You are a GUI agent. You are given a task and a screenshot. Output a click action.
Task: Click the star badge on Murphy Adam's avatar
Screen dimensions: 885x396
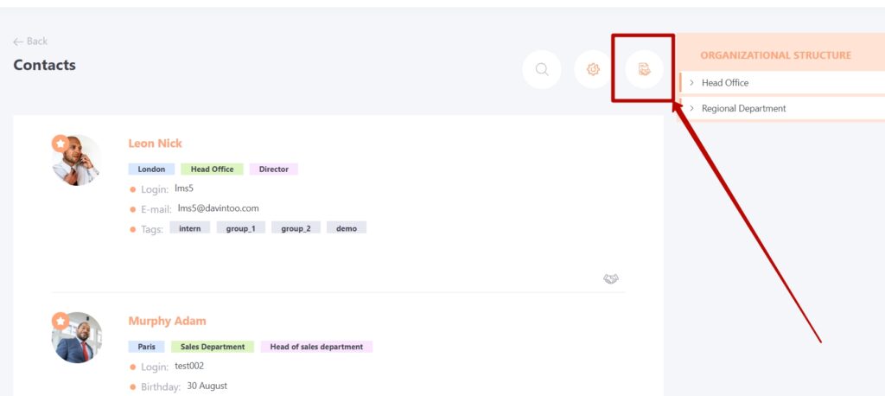pyautogui.click(x=60, y=321)
